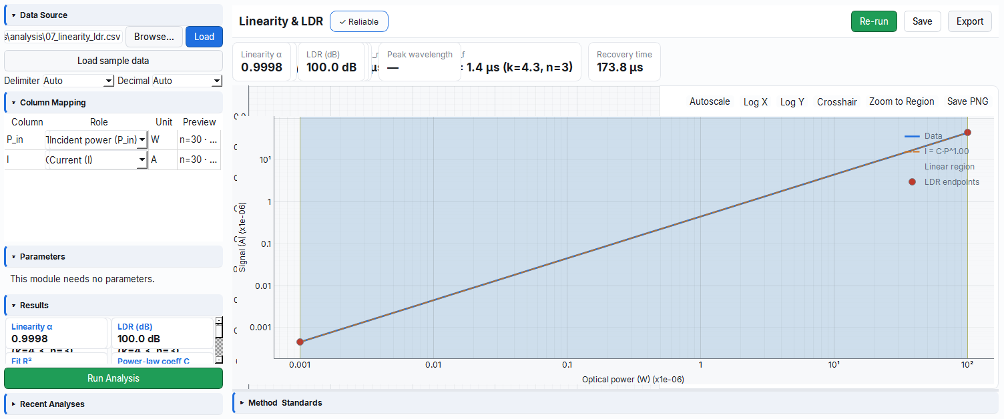Click Load sample data

pos(113,61)
